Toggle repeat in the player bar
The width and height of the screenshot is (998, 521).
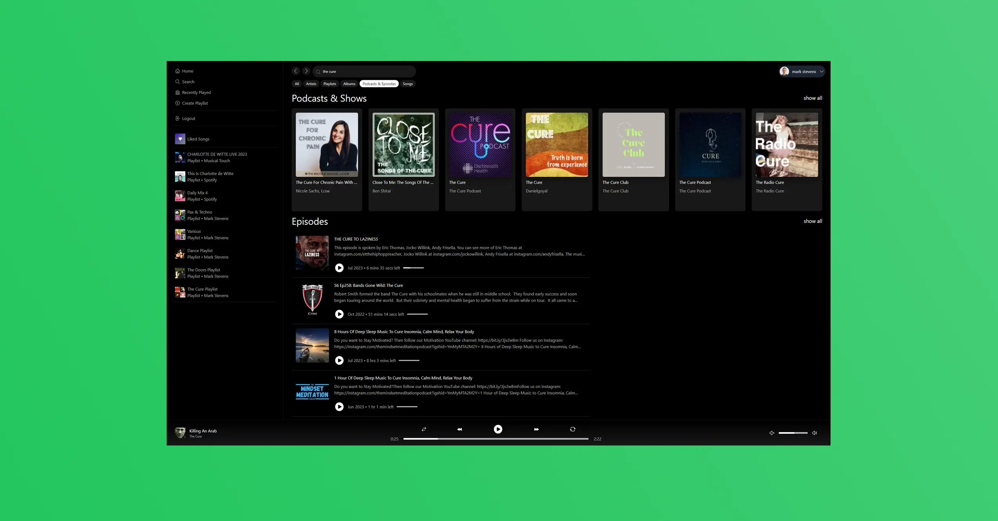[x=572, y=429]
